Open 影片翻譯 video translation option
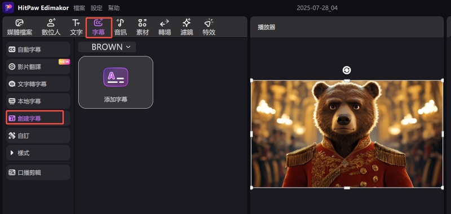The image size is (451, 214). (x=38, y=67)
